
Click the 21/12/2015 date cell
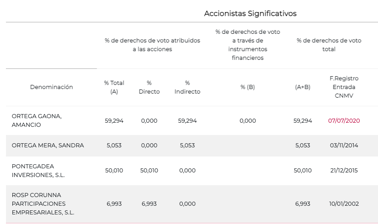[x=344, y=170]
